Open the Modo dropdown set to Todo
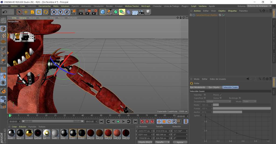This screenshot has width=276, height=144. (250, 102)
